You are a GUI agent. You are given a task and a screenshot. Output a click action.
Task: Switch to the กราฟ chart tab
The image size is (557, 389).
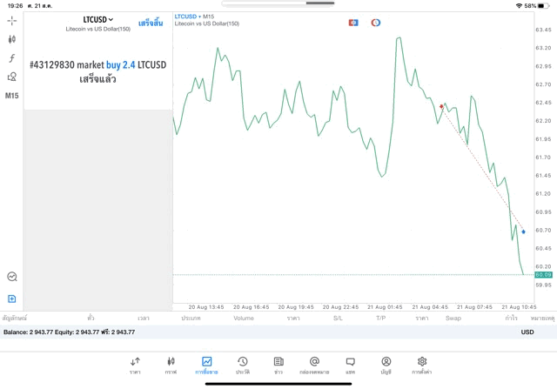[171, 366]
